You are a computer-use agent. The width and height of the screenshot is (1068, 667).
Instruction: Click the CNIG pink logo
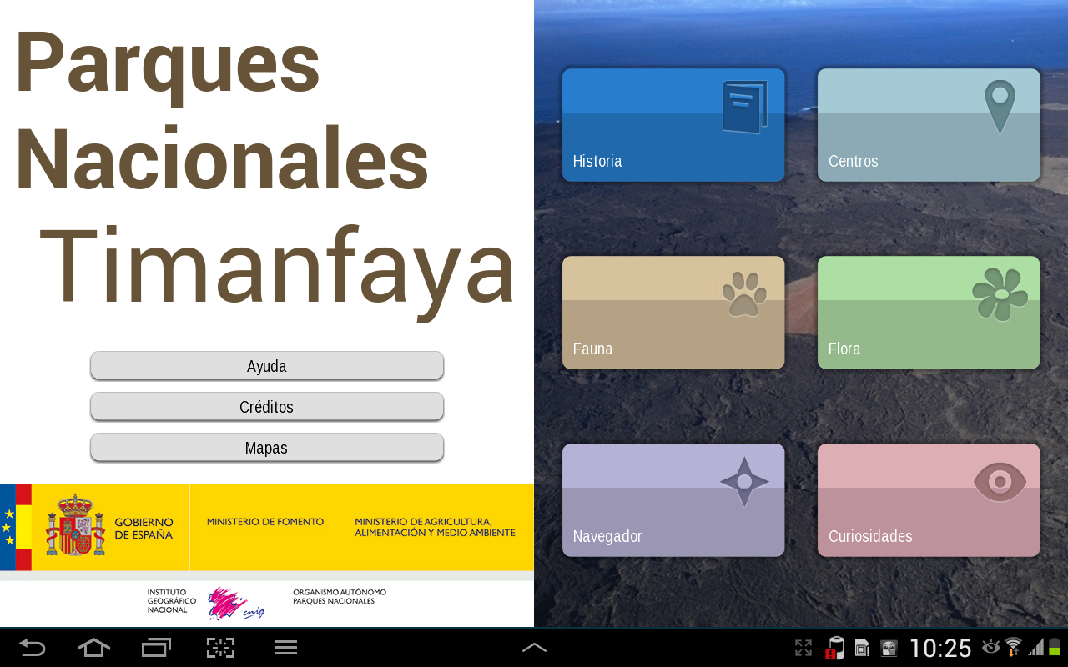point(236,604)
